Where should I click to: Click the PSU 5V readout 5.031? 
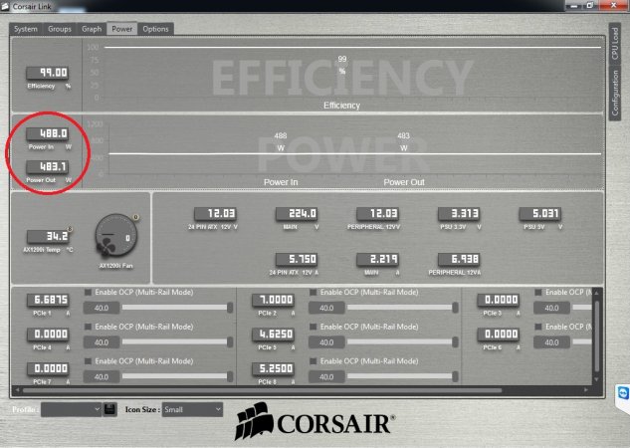(x=540, y=214)
